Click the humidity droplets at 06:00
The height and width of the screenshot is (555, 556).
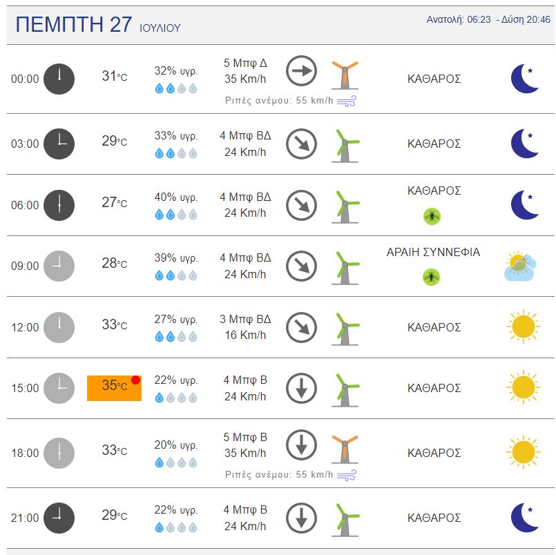click(175, 215)
